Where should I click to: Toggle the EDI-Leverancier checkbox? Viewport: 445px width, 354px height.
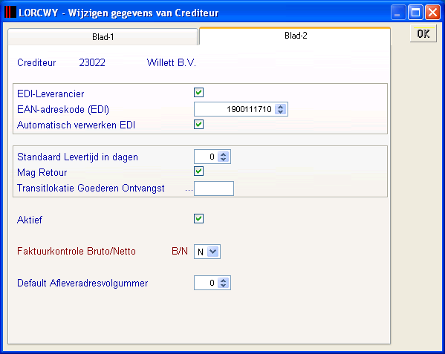(198, 93)
